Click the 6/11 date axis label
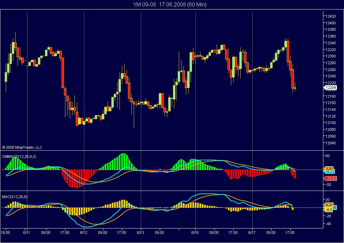The height and width of the screenshot is (243, 344). 26,233
